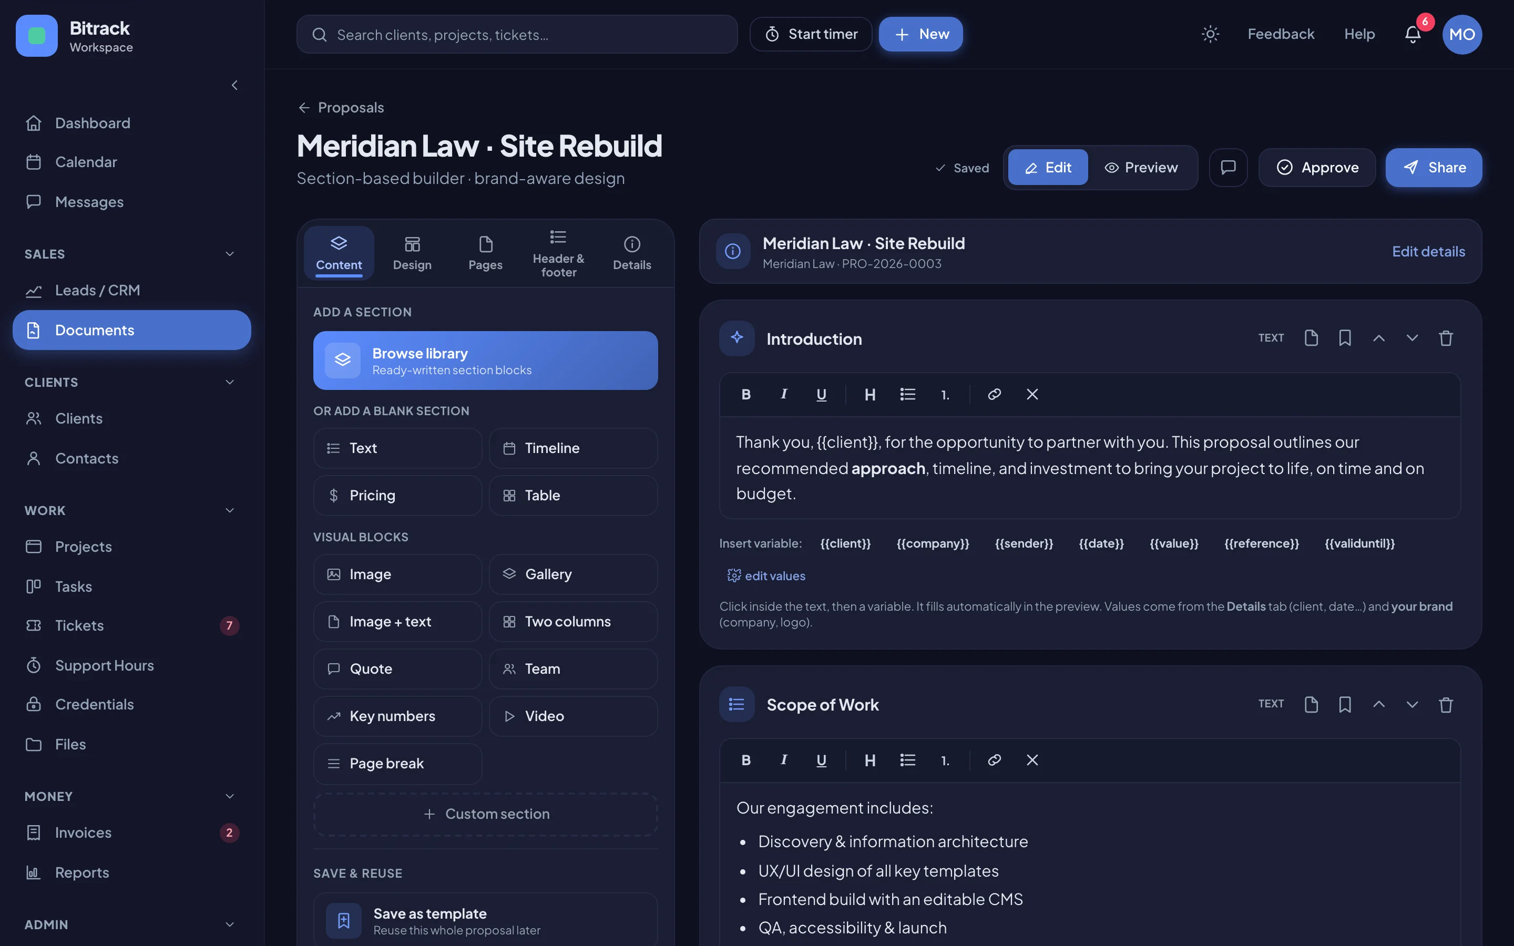Open the Pages tab

[486, 253]
